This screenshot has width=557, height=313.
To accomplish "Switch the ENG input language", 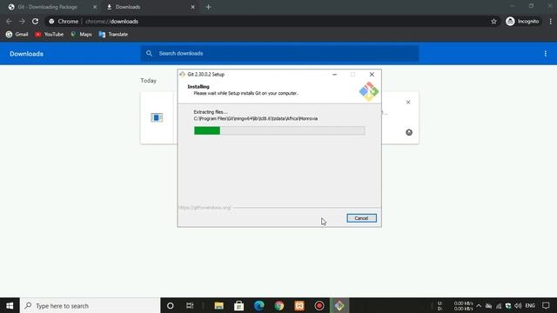I will (x=530, y=306).
